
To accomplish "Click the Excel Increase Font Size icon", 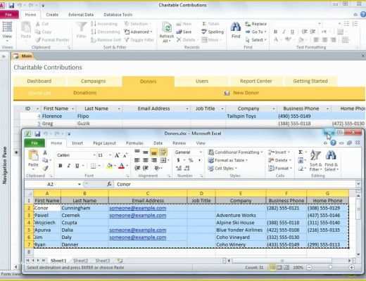I will click(x=117, y=155).
